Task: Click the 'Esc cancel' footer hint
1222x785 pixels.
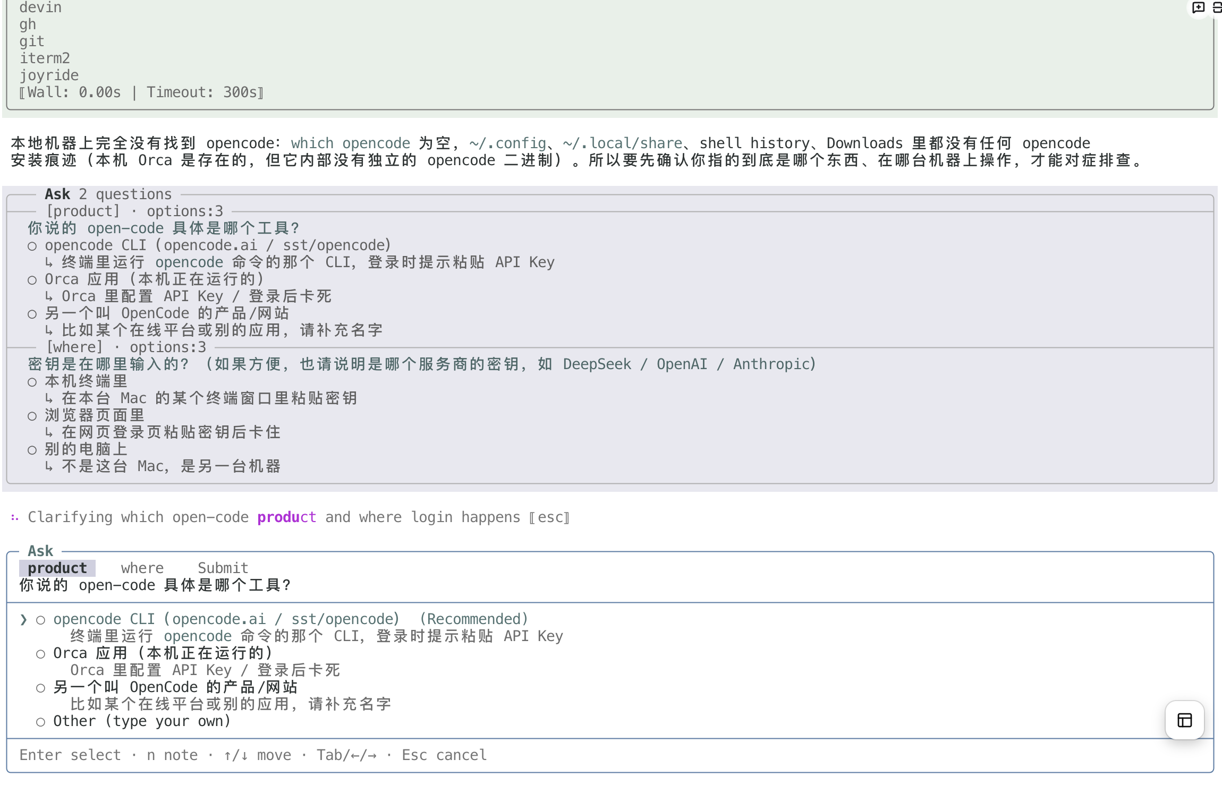Action: [x=444, y=755]
